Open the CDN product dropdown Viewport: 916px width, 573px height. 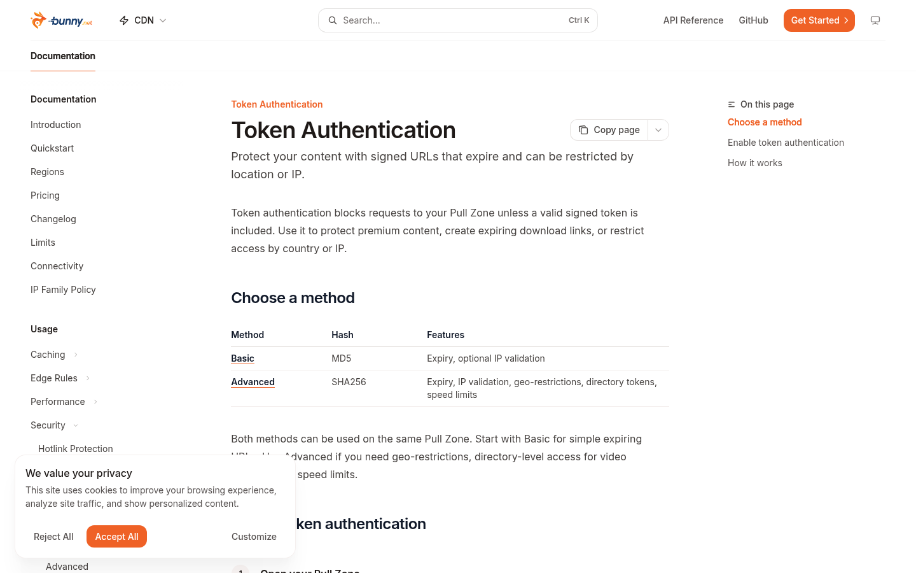pyautogui.click(x=143, y=20)
